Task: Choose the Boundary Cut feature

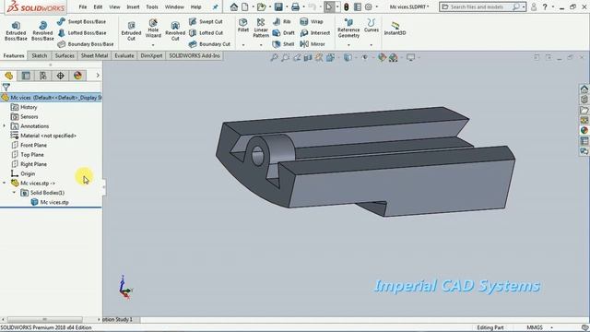Action: tap(209, 44)
